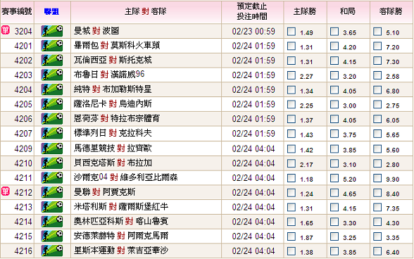Click the league icon for match 3204
Viewport: 414px width, 259px height.
click(52, 31)
